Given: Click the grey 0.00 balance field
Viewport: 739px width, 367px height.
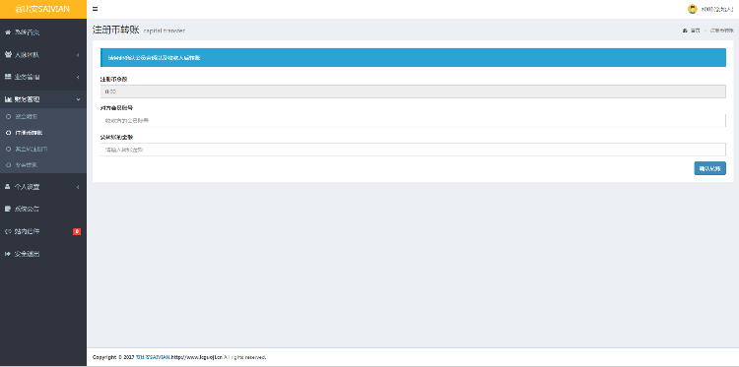Looking at the screenshot, I should [413, 92].
